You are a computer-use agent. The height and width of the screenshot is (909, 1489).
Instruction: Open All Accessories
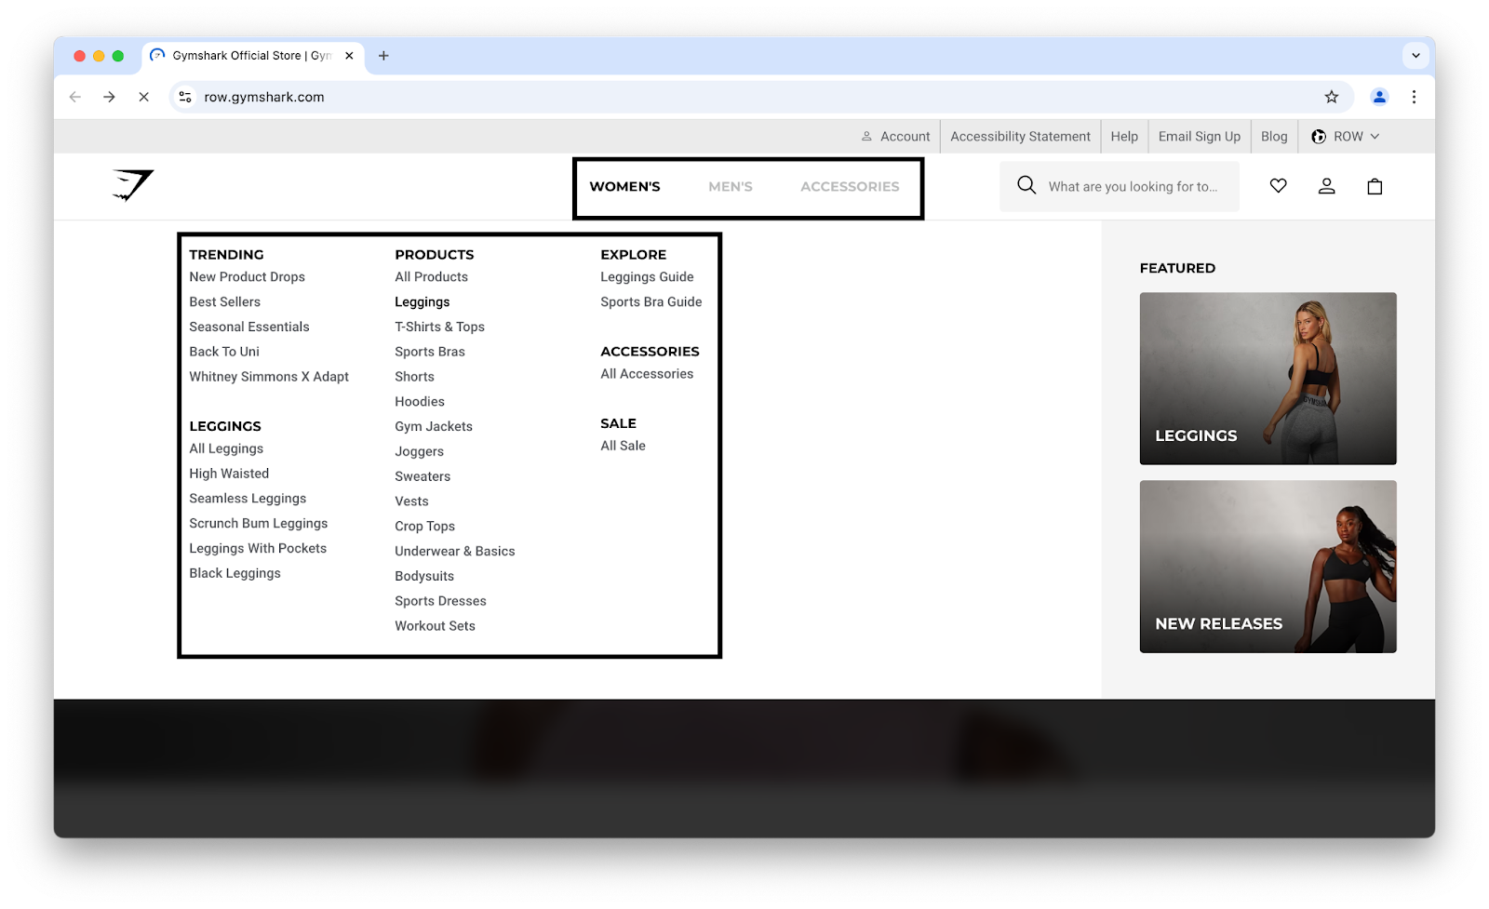pos(647,374)
